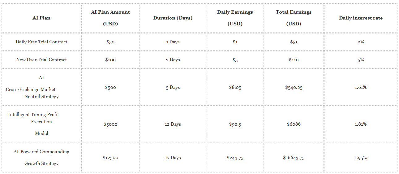Image resolution: width=399 pixels, height=174 pixels.
Task: Click the $540.25 total earnings value
Action: pos(294,87)
